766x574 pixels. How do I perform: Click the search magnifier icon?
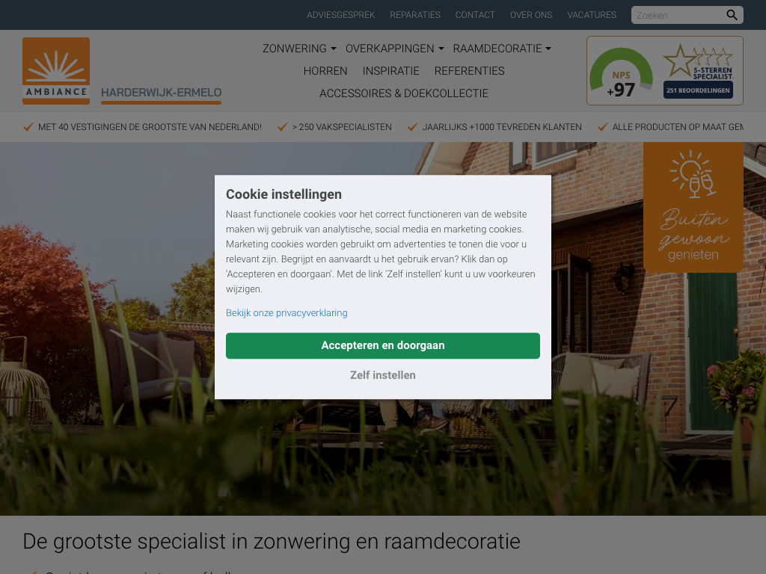click(732, 15)
